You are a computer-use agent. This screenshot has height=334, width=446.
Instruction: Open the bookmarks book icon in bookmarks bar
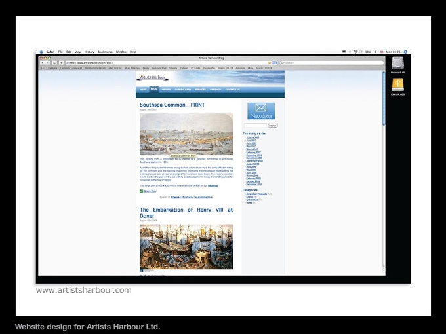[43, 68]
